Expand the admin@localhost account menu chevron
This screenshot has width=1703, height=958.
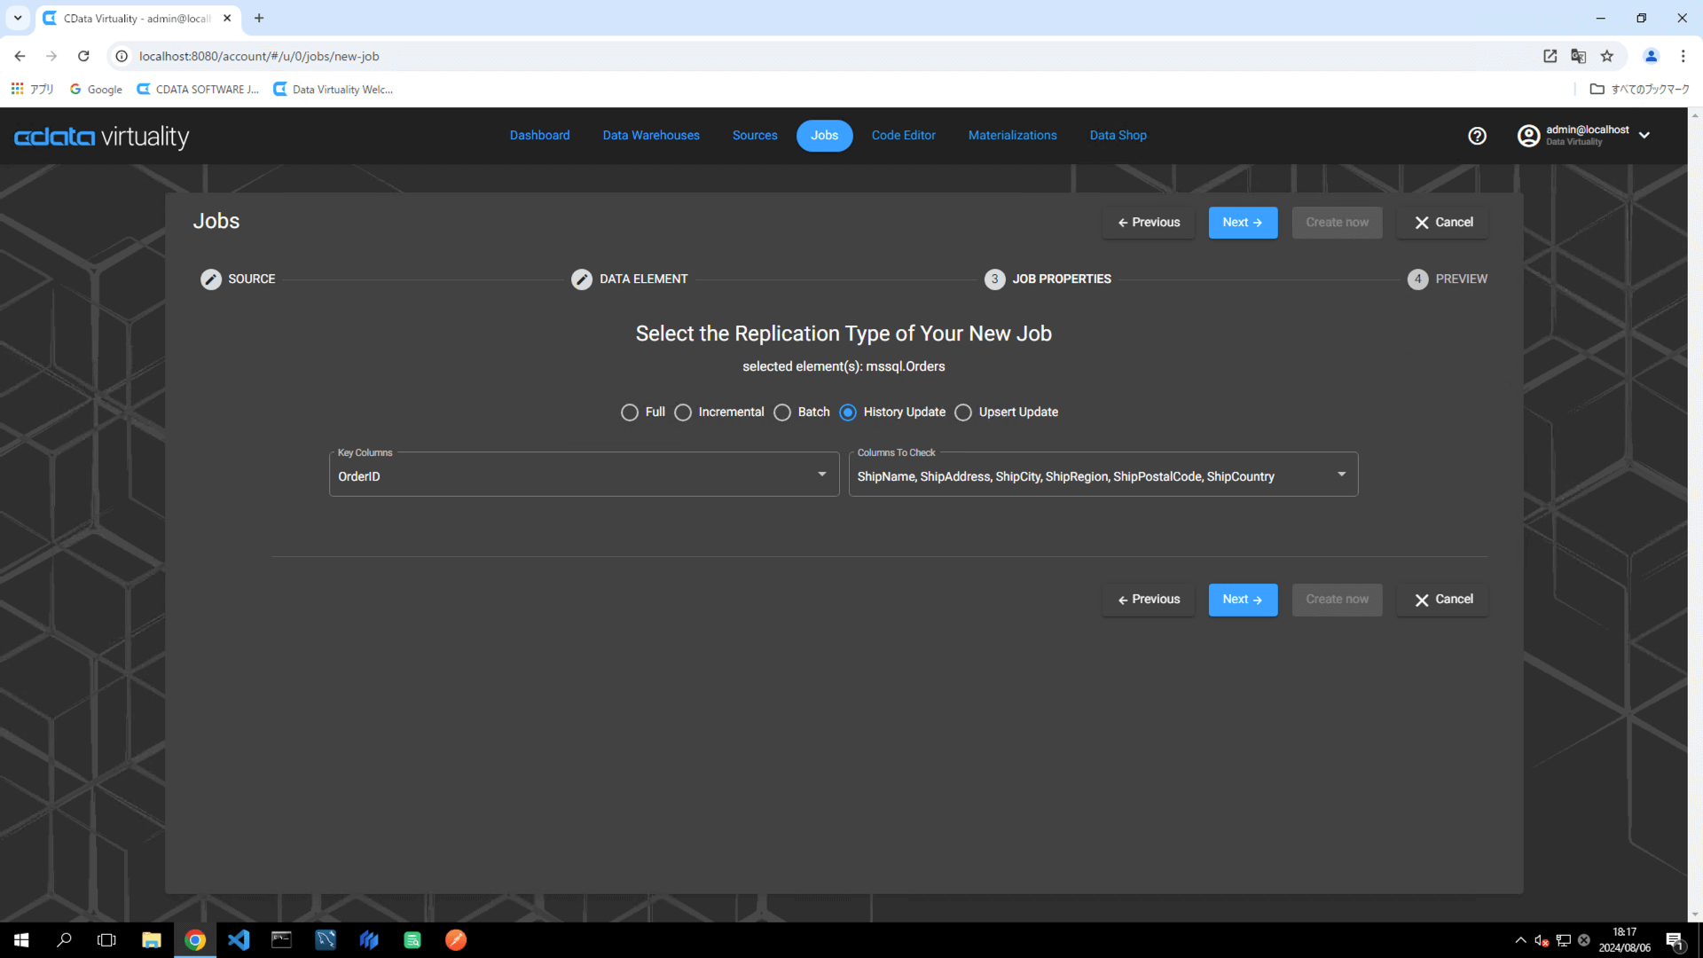tap(1644, 136)
